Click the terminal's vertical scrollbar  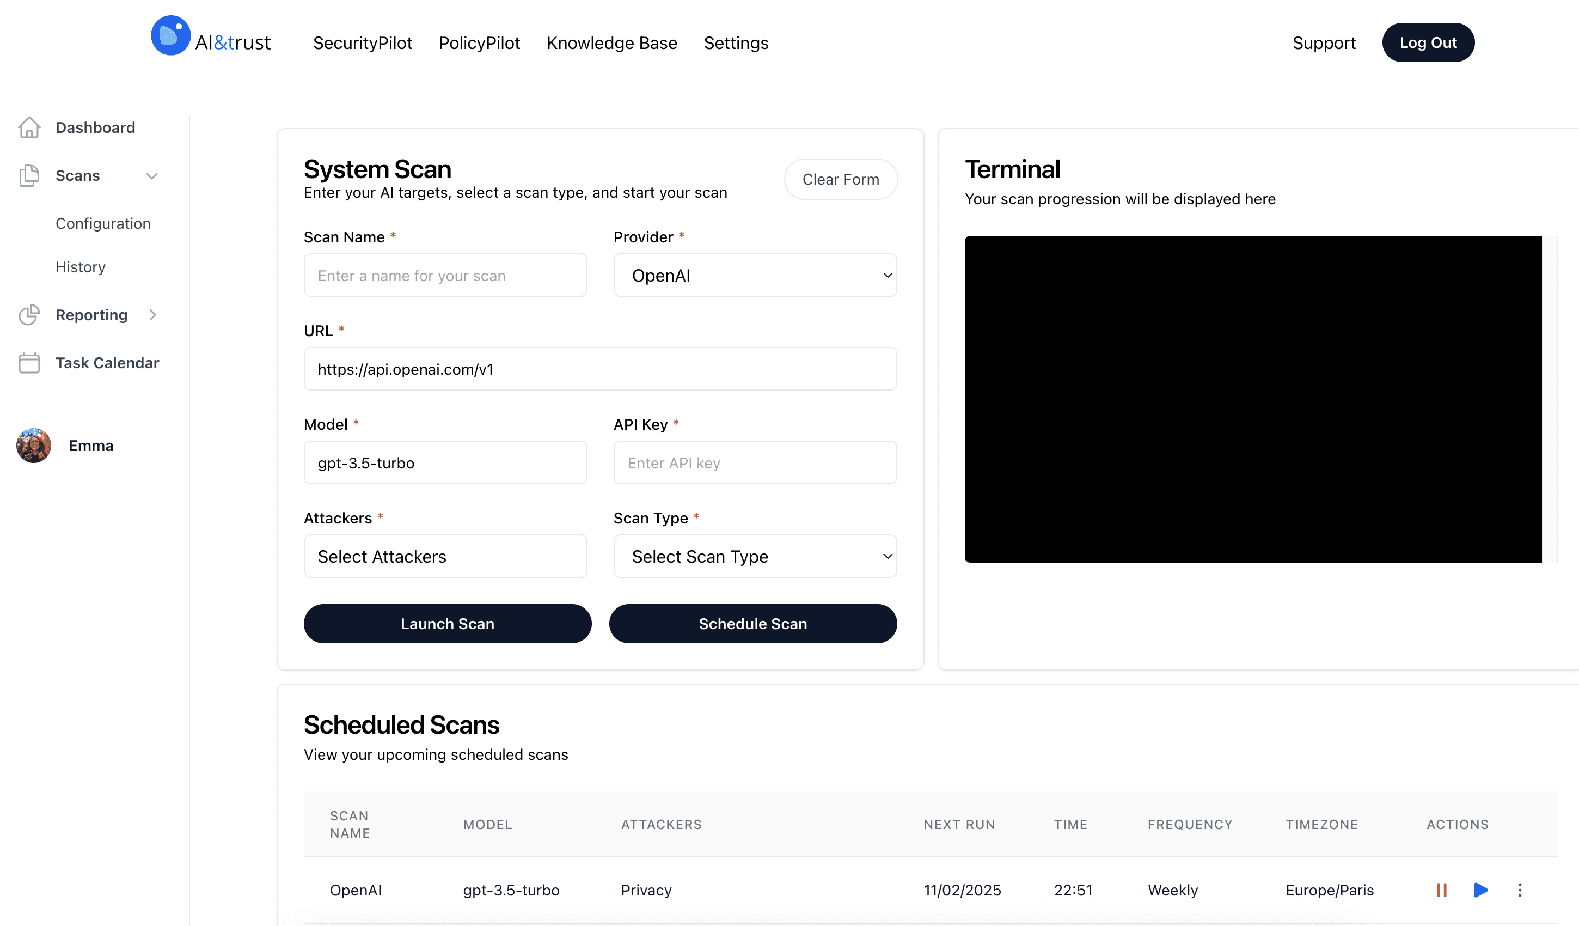[1550, 399]
